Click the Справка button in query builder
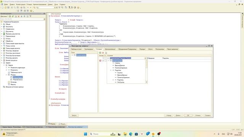The image size is (244, 137). (207, 115)
